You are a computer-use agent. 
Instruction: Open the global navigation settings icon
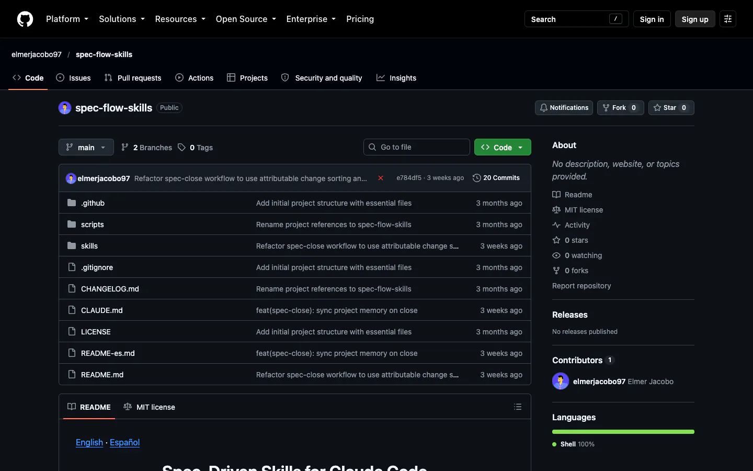(x=728, y=19)
